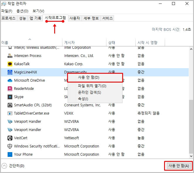This screenshot has height=173, width=194.
Task: Click the VEIKK publisher cell
Action: point(69,113)
